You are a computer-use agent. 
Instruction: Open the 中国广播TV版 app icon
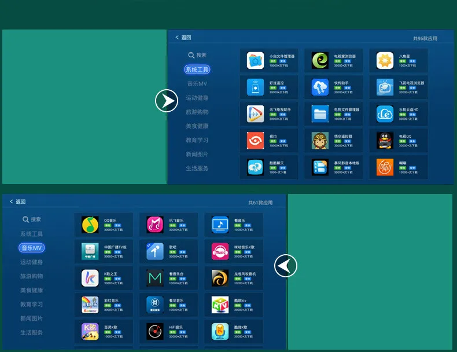(x=90, y=251)
